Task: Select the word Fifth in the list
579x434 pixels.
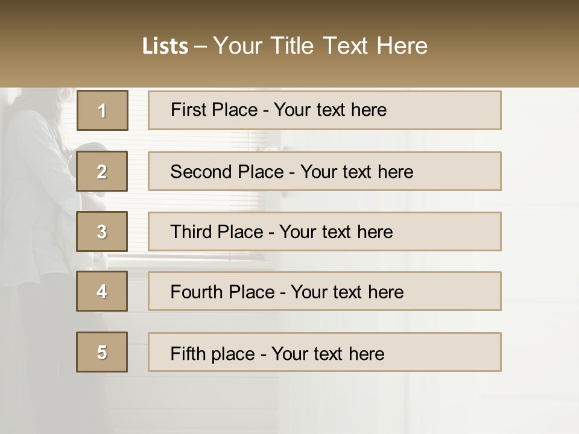Action: pos(188,353)
